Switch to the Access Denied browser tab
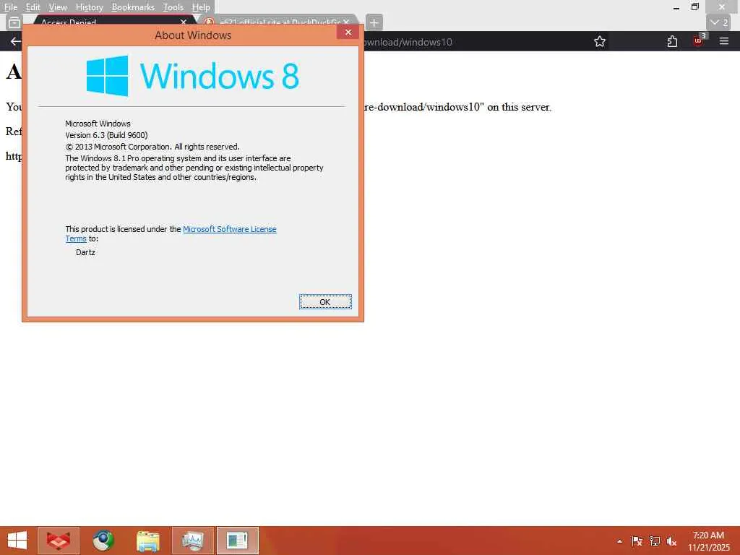740x555 pixels. coord(108,22)
